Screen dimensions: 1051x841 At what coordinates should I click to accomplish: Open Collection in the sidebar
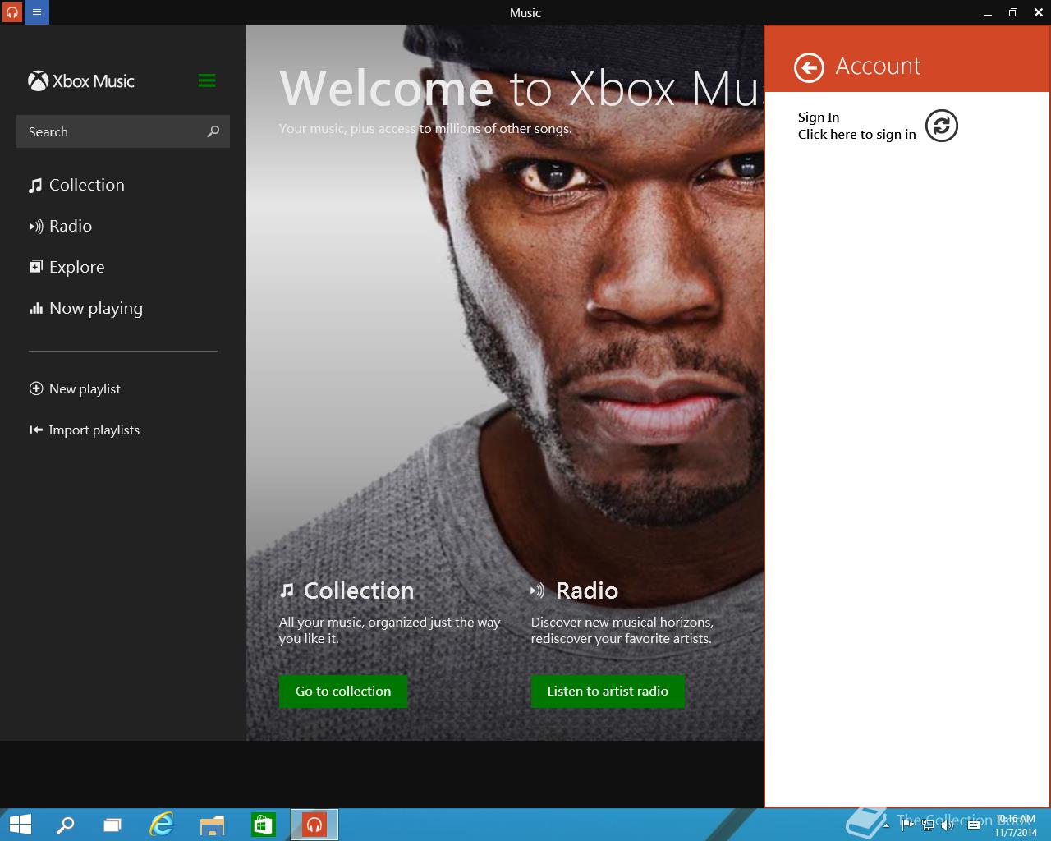coord(77,185)
